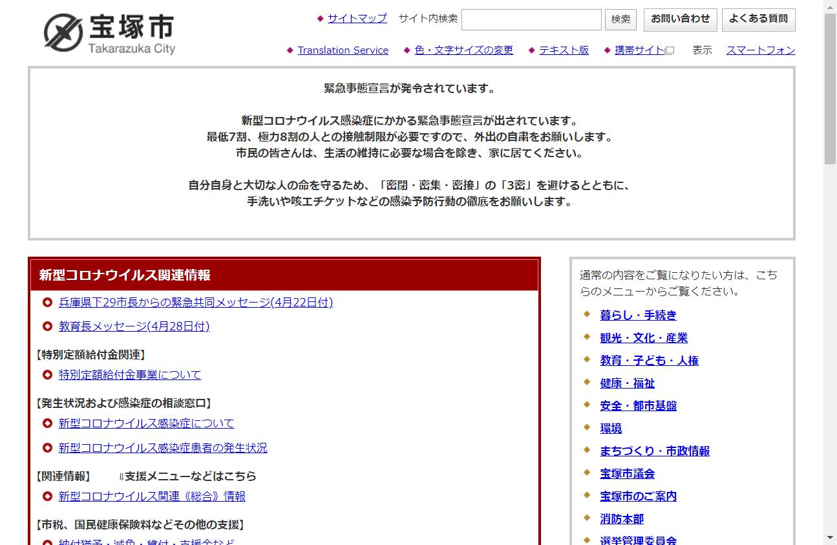Image resolution: width=837 pixels, height=545 pixels.
Task: Click the scrollbar down arrow
Action: (x=830, y=538)
